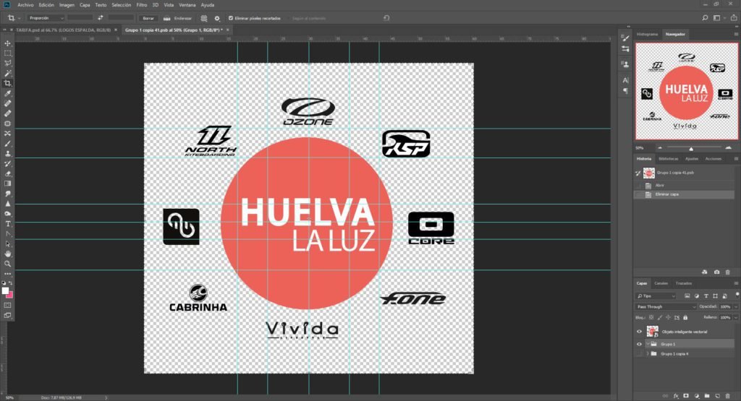Swap width and height crop values
This screenshot has width=741, height=401.
[x=100, y=18]
